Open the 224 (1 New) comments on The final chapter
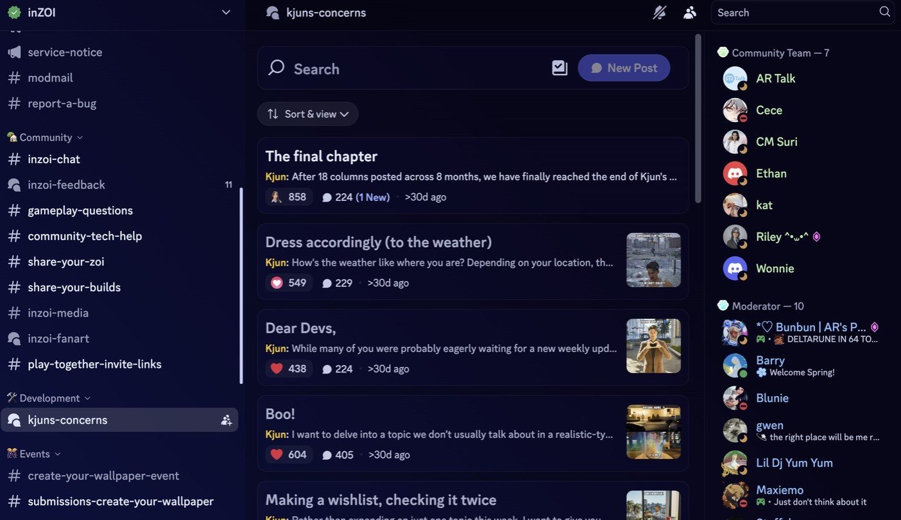Viewport: 901px width, 520px height. [356, 197]
